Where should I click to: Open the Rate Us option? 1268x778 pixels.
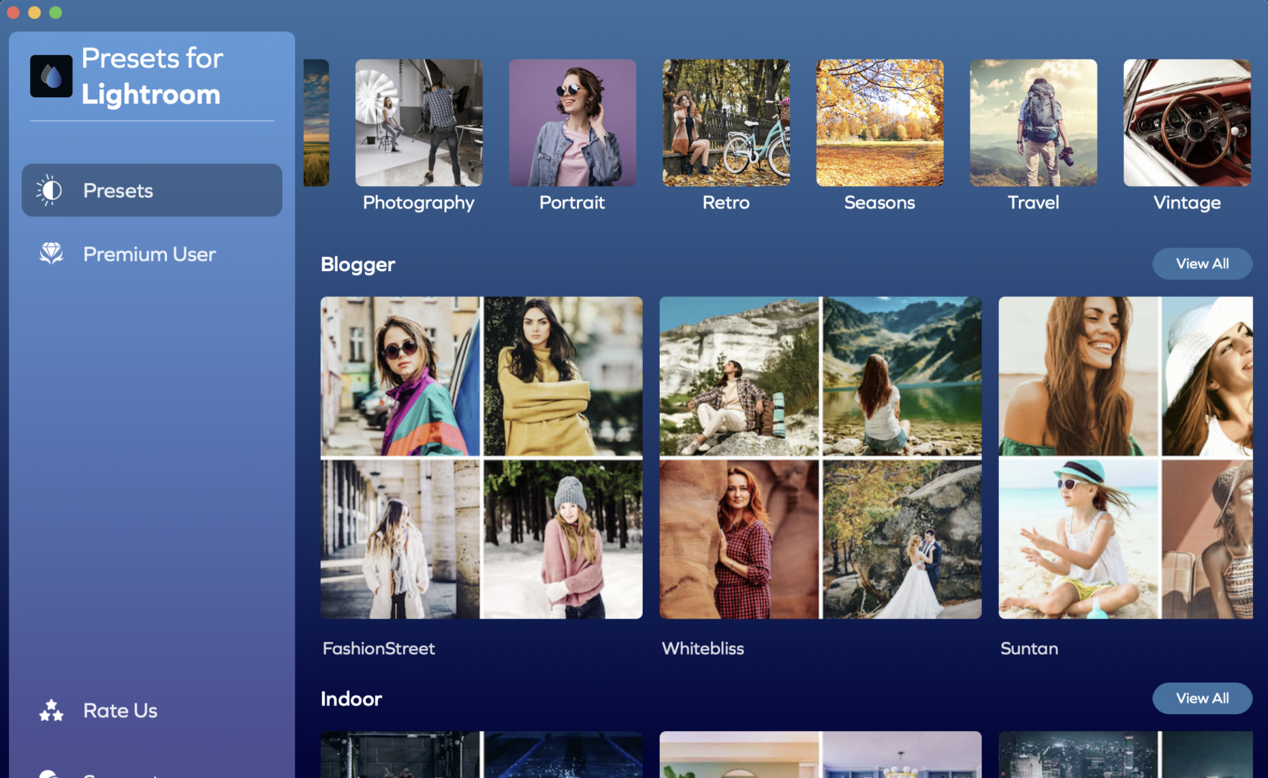pyautogui.click(x=152, y=711)
